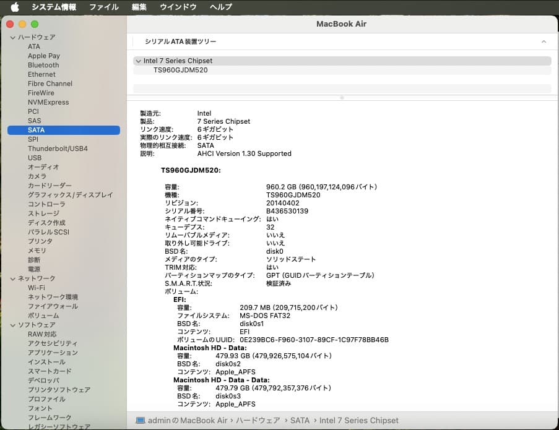
Task: Select Bluetooth in the sidebar
Action: (43, 65)
